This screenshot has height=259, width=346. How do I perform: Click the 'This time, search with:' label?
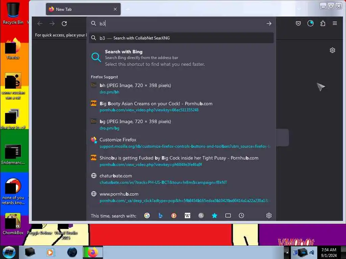114,216
